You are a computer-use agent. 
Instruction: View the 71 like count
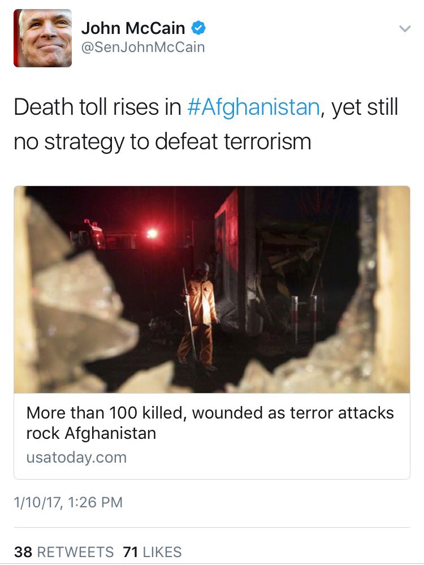pos(131,552)
